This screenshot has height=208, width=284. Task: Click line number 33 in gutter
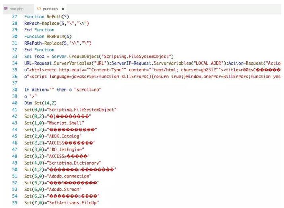point(15,57)
